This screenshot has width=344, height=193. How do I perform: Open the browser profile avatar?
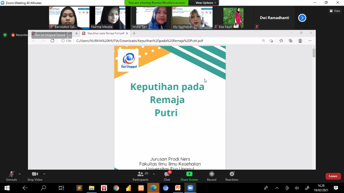pyautogui.click(x=300, y=41)
